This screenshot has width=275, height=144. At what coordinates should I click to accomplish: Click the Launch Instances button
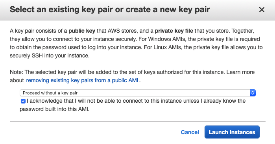click(232, 132)
